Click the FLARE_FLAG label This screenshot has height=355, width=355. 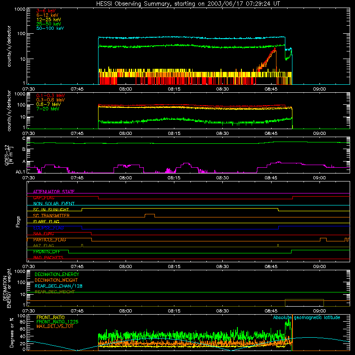click(x=46, y=221)
